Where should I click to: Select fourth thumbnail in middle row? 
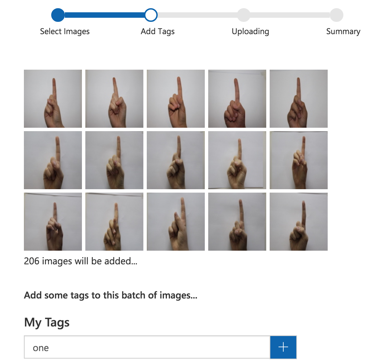click(237, 160)
